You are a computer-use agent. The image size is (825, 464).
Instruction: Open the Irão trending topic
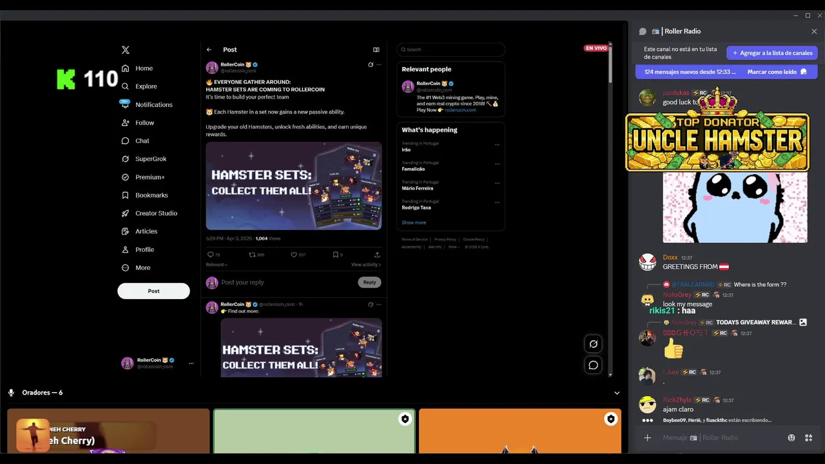[406, 150]
